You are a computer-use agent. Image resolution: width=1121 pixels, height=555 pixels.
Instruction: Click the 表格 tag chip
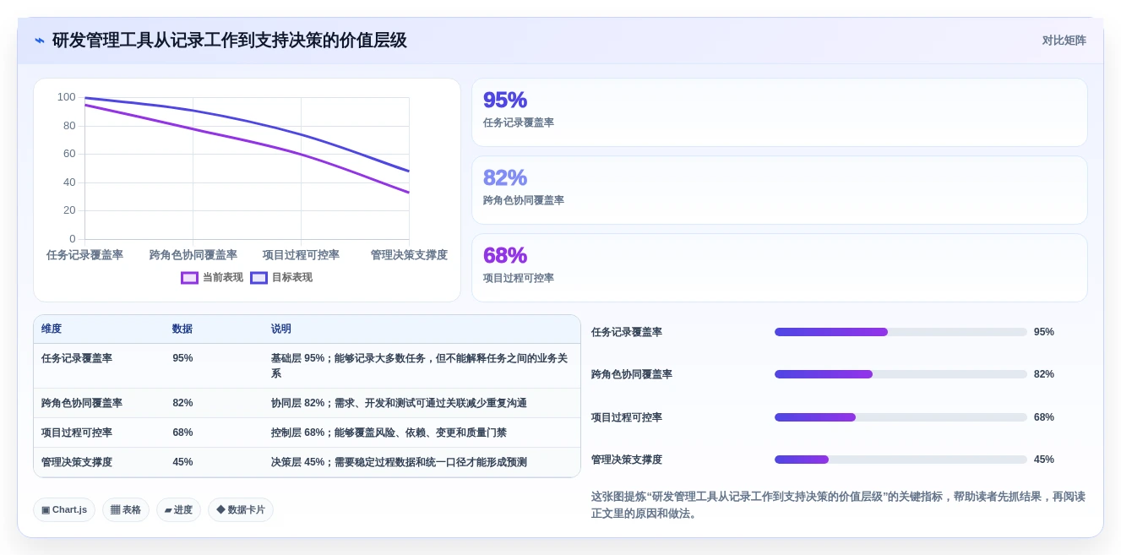pyautogui.click(x=126, y=510)
